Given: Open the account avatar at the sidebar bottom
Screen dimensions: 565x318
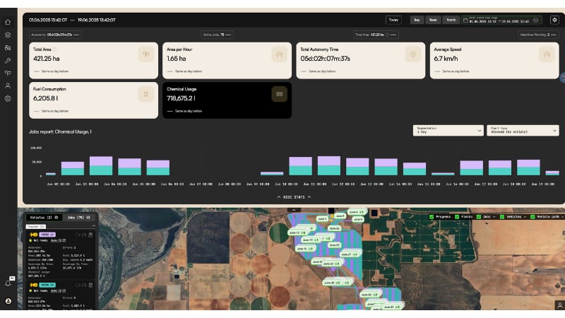Looking at the screenshot, I should 8,301.
